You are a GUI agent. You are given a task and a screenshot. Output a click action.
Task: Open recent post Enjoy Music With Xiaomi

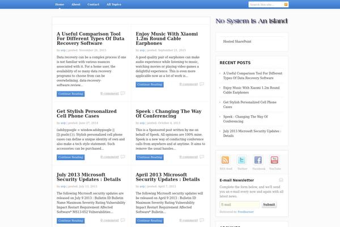tap(251, 90)
